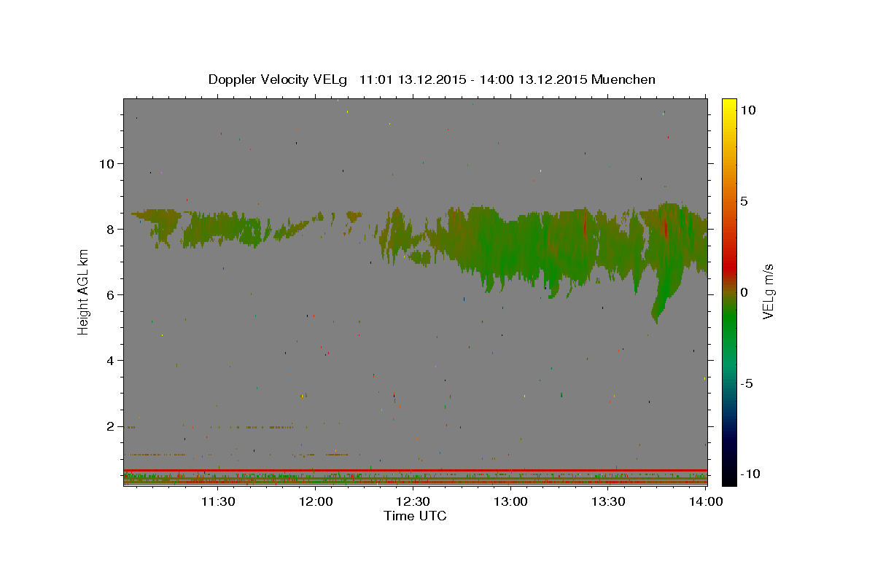
Task: Click the colorbar value 0 label
Action: click(744, 291)
